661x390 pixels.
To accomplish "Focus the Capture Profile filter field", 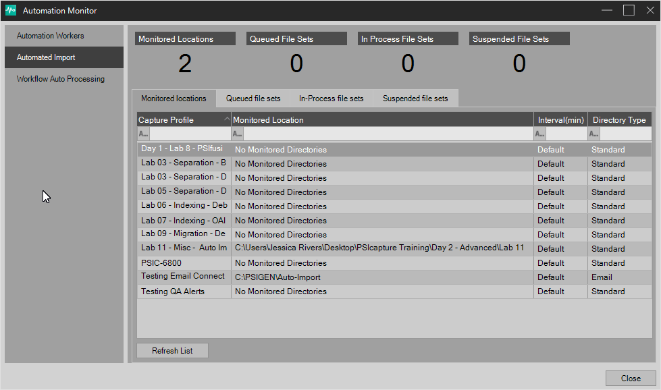I will 190,134.
